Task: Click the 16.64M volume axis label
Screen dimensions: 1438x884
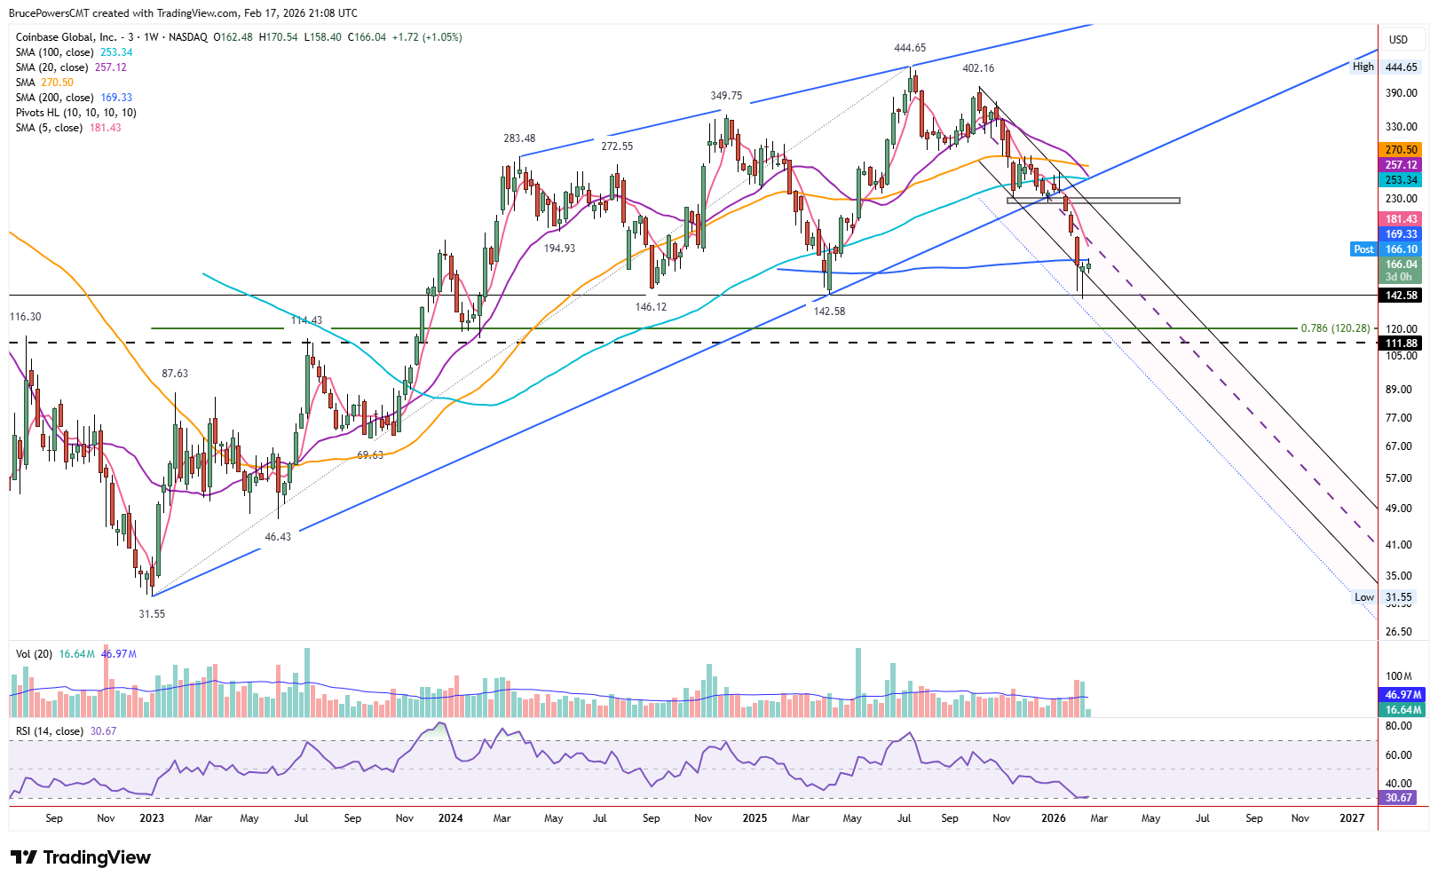Action: 1401,710
